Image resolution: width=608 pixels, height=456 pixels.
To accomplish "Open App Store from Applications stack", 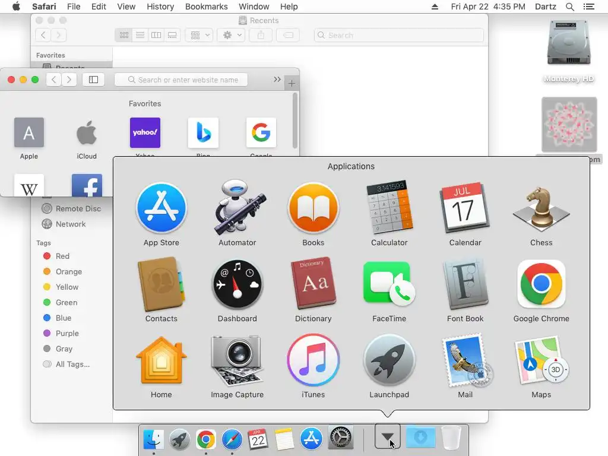I will click(161, 208).
